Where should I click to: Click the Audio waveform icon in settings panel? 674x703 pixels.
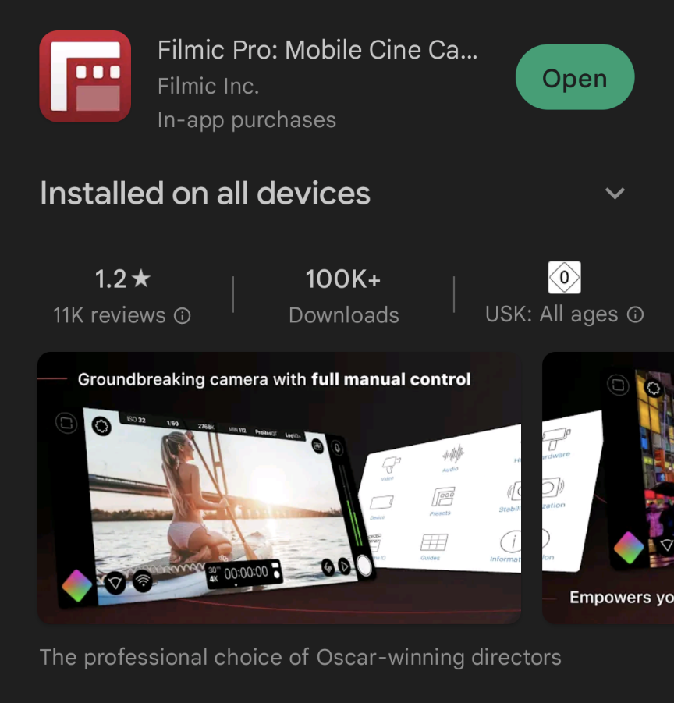click(452, 458)
